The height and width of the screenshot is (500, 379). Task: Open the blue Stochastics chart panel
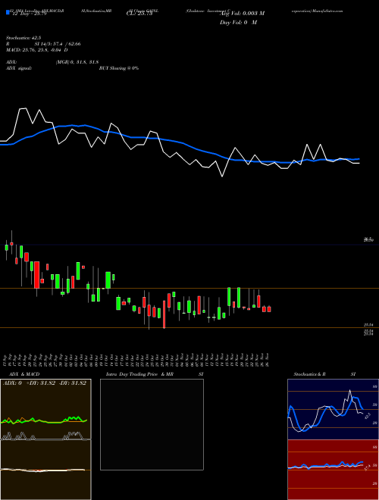[x=333, y=409]
